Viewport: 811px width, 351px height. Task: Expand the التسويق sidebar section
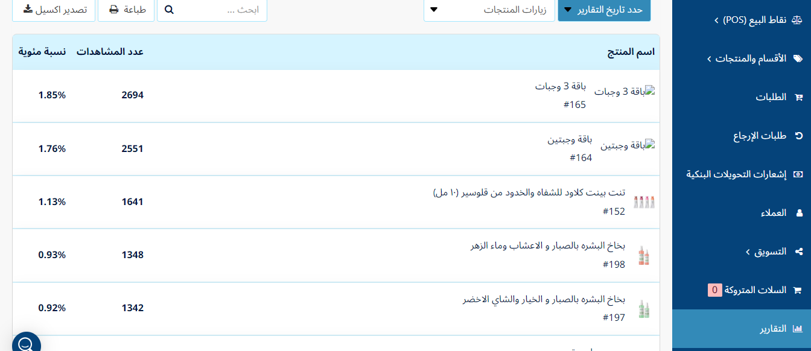pos(742,251)
